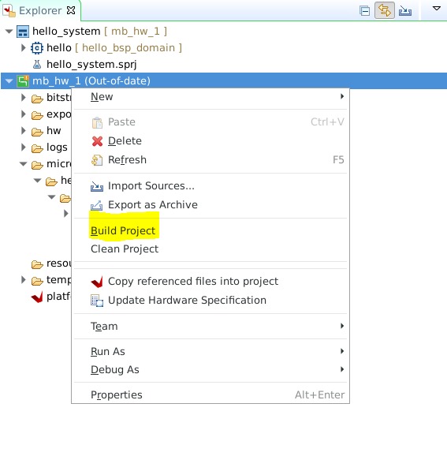Toggle Link with Editor button
This screenshot has height=471, width=447.
385,11
